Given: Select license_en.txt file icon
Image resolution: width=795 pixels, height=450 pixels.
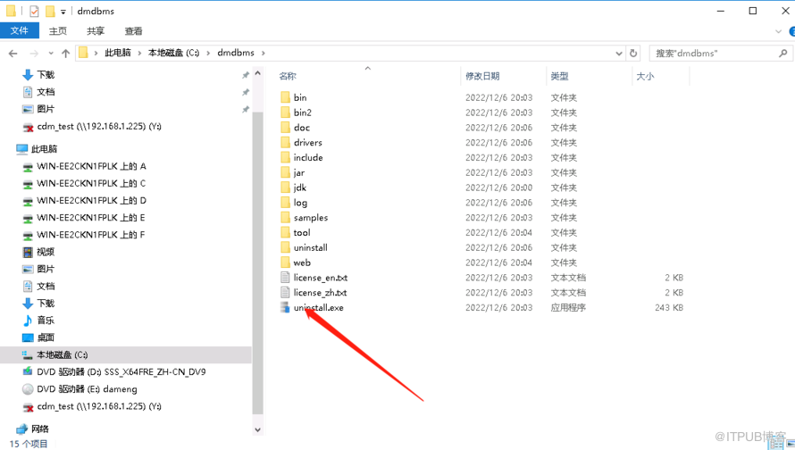Looking at the screenshot, I should tap(286, 278).
